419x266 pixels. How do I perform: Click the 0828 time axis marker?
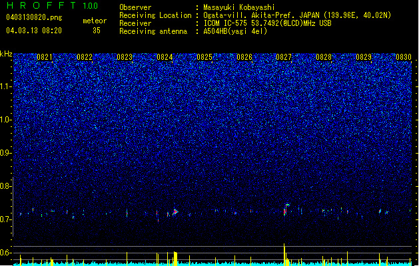[x=324, y=57]
